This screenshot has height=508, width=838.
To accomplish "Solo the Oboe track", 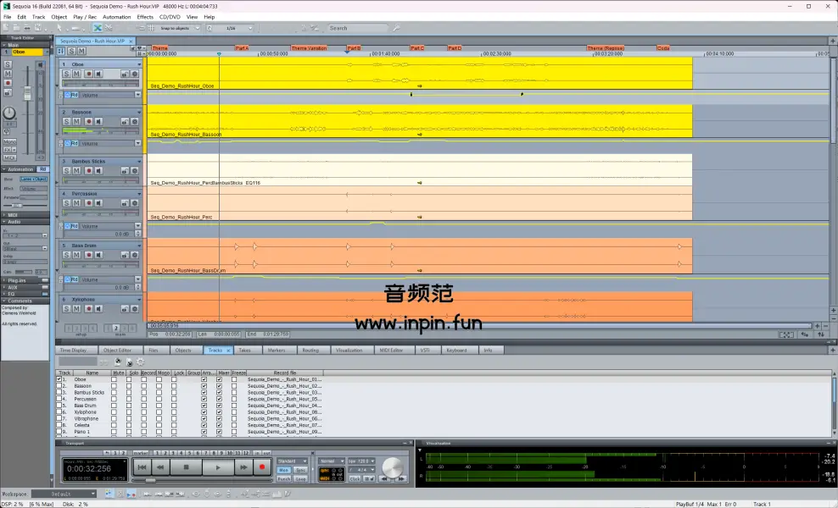I will click(x=66, y=75).
